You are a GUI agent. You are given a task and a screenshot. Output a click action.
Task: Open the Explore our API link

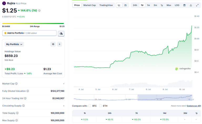(x=194, y=106)
